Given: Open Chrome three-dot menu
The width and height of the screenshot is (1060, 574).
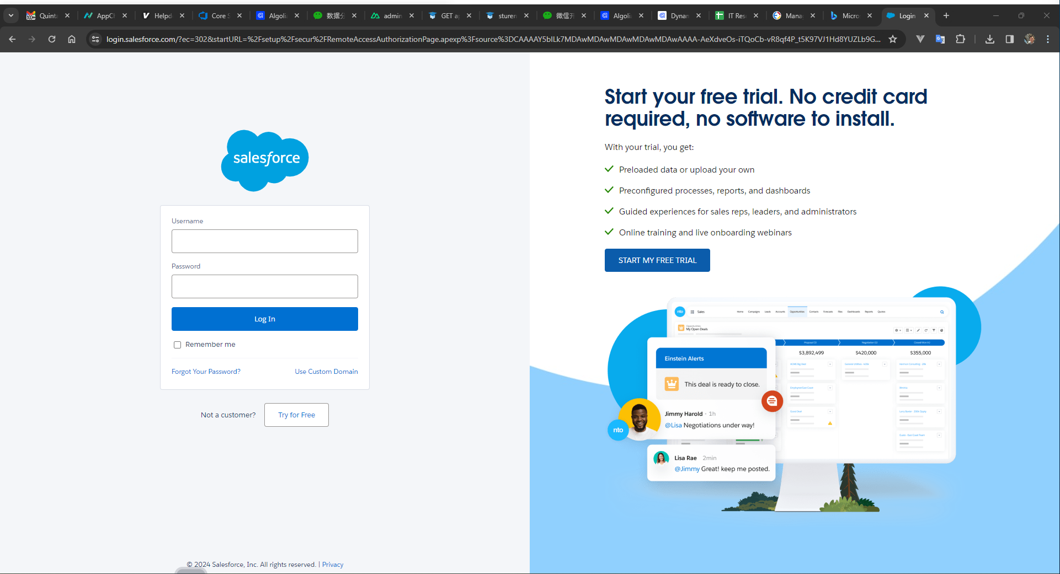Looking at the screenshot, I should coord(1048,39).
